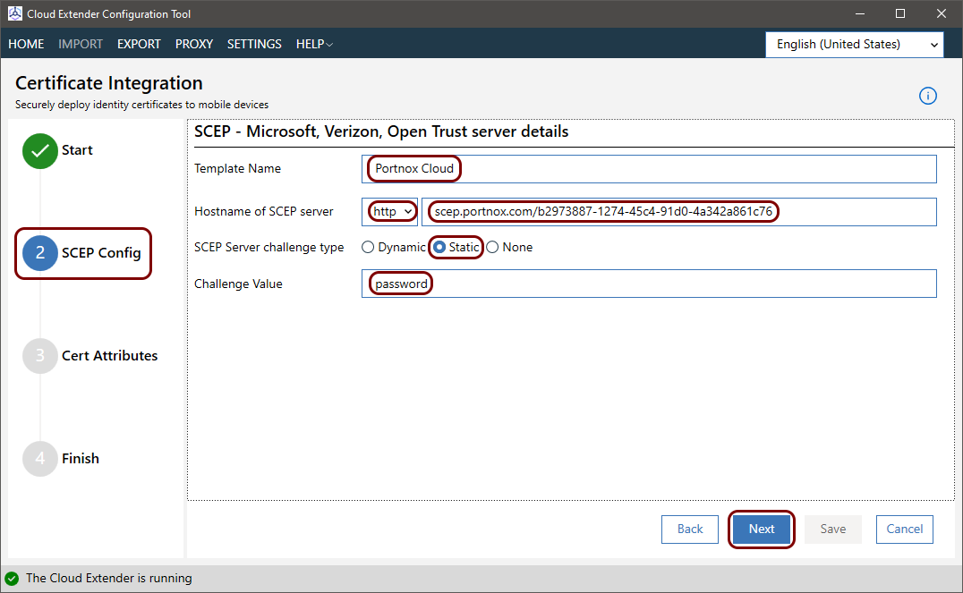This screenshot has height=593, width=963.
Task: Click the Cloud Extender app icon in title bar
Action: click(14, 14)
